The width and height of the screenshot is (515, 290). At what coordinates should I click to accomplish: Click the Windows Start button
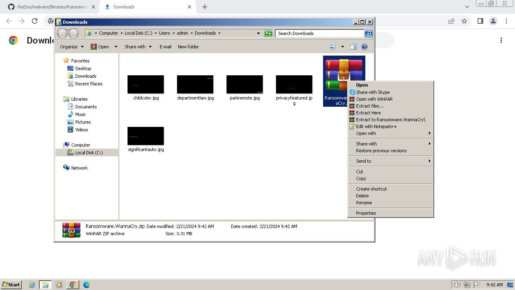pos(11,285)
